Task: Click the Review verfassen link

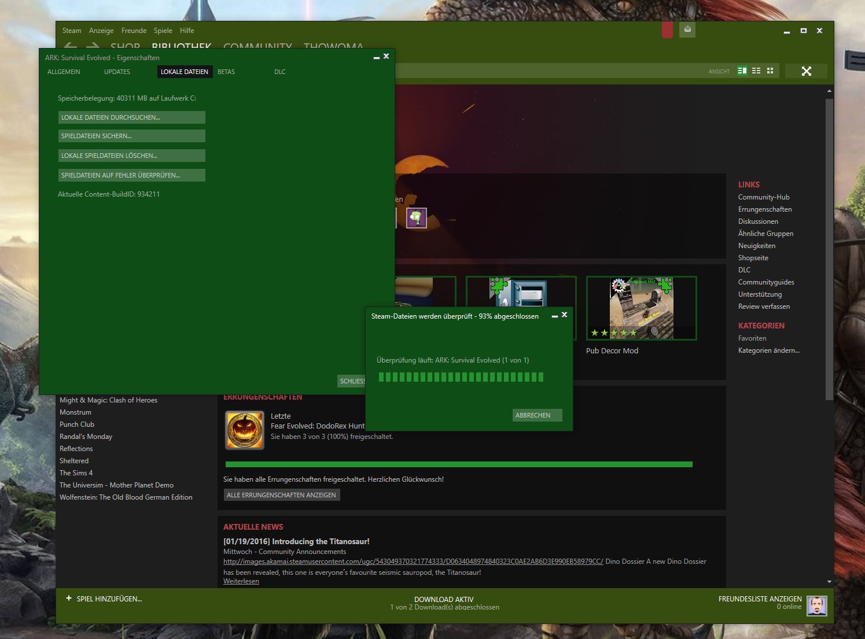Action: click(764, 306)
